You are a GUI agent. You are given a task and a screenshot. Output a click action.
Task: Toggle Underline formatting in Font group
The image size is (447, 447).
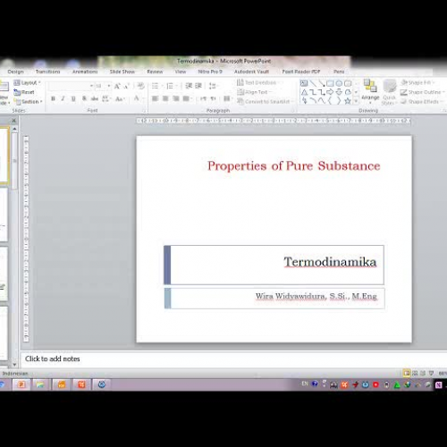[x=73, y=98]
